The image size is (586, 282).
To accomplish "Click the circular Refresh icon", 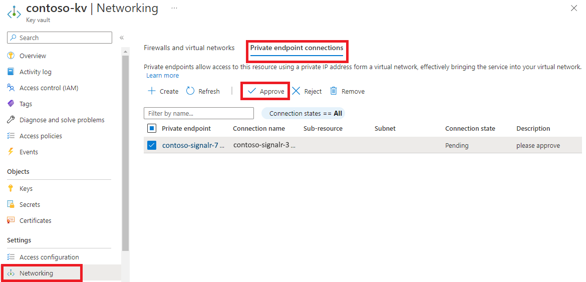I will tap(190, 91).
